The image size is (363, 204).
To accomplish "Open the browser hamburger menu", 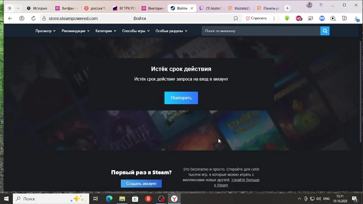I will [321, 5].
